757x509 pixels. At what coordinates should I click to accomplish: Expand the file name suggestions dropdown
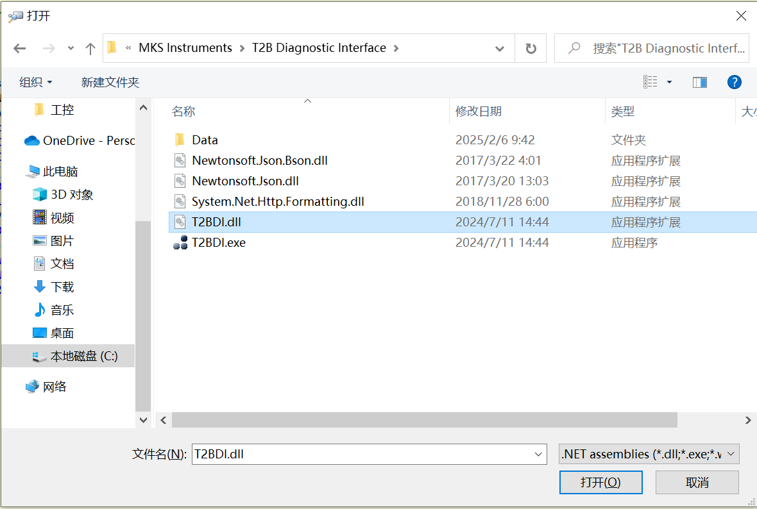[x=539, y=454]
